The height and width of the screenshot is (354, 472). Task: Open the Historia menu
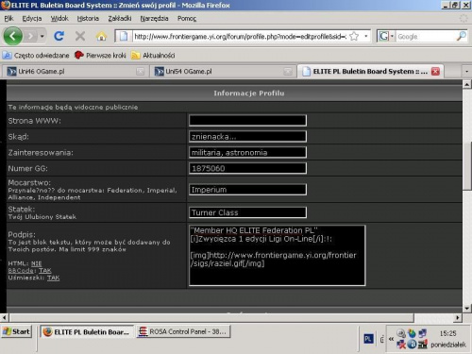(88, 19)
